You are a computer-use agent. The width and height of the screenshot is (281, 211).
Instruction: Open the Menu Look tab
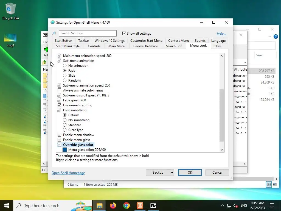(198, 46)
